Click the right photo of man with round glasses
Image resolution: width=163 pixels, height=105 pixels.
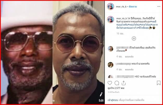(78, 52)
